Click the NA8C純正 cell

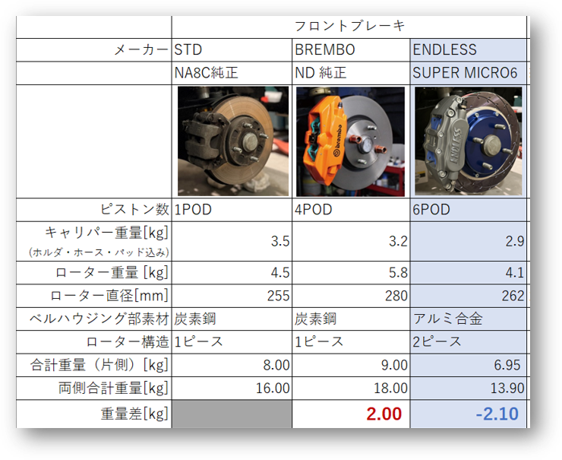(x=232, y=73)
